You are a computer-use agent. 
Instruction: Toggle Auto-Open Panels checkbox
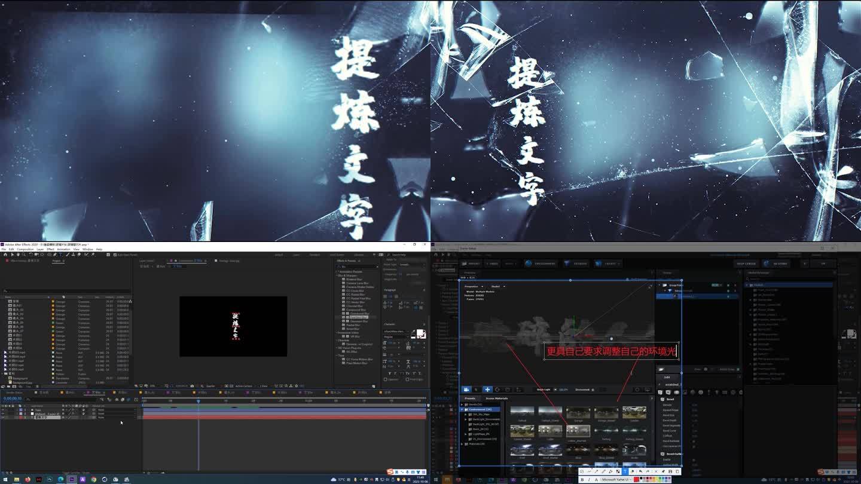[x=115, y=255]
